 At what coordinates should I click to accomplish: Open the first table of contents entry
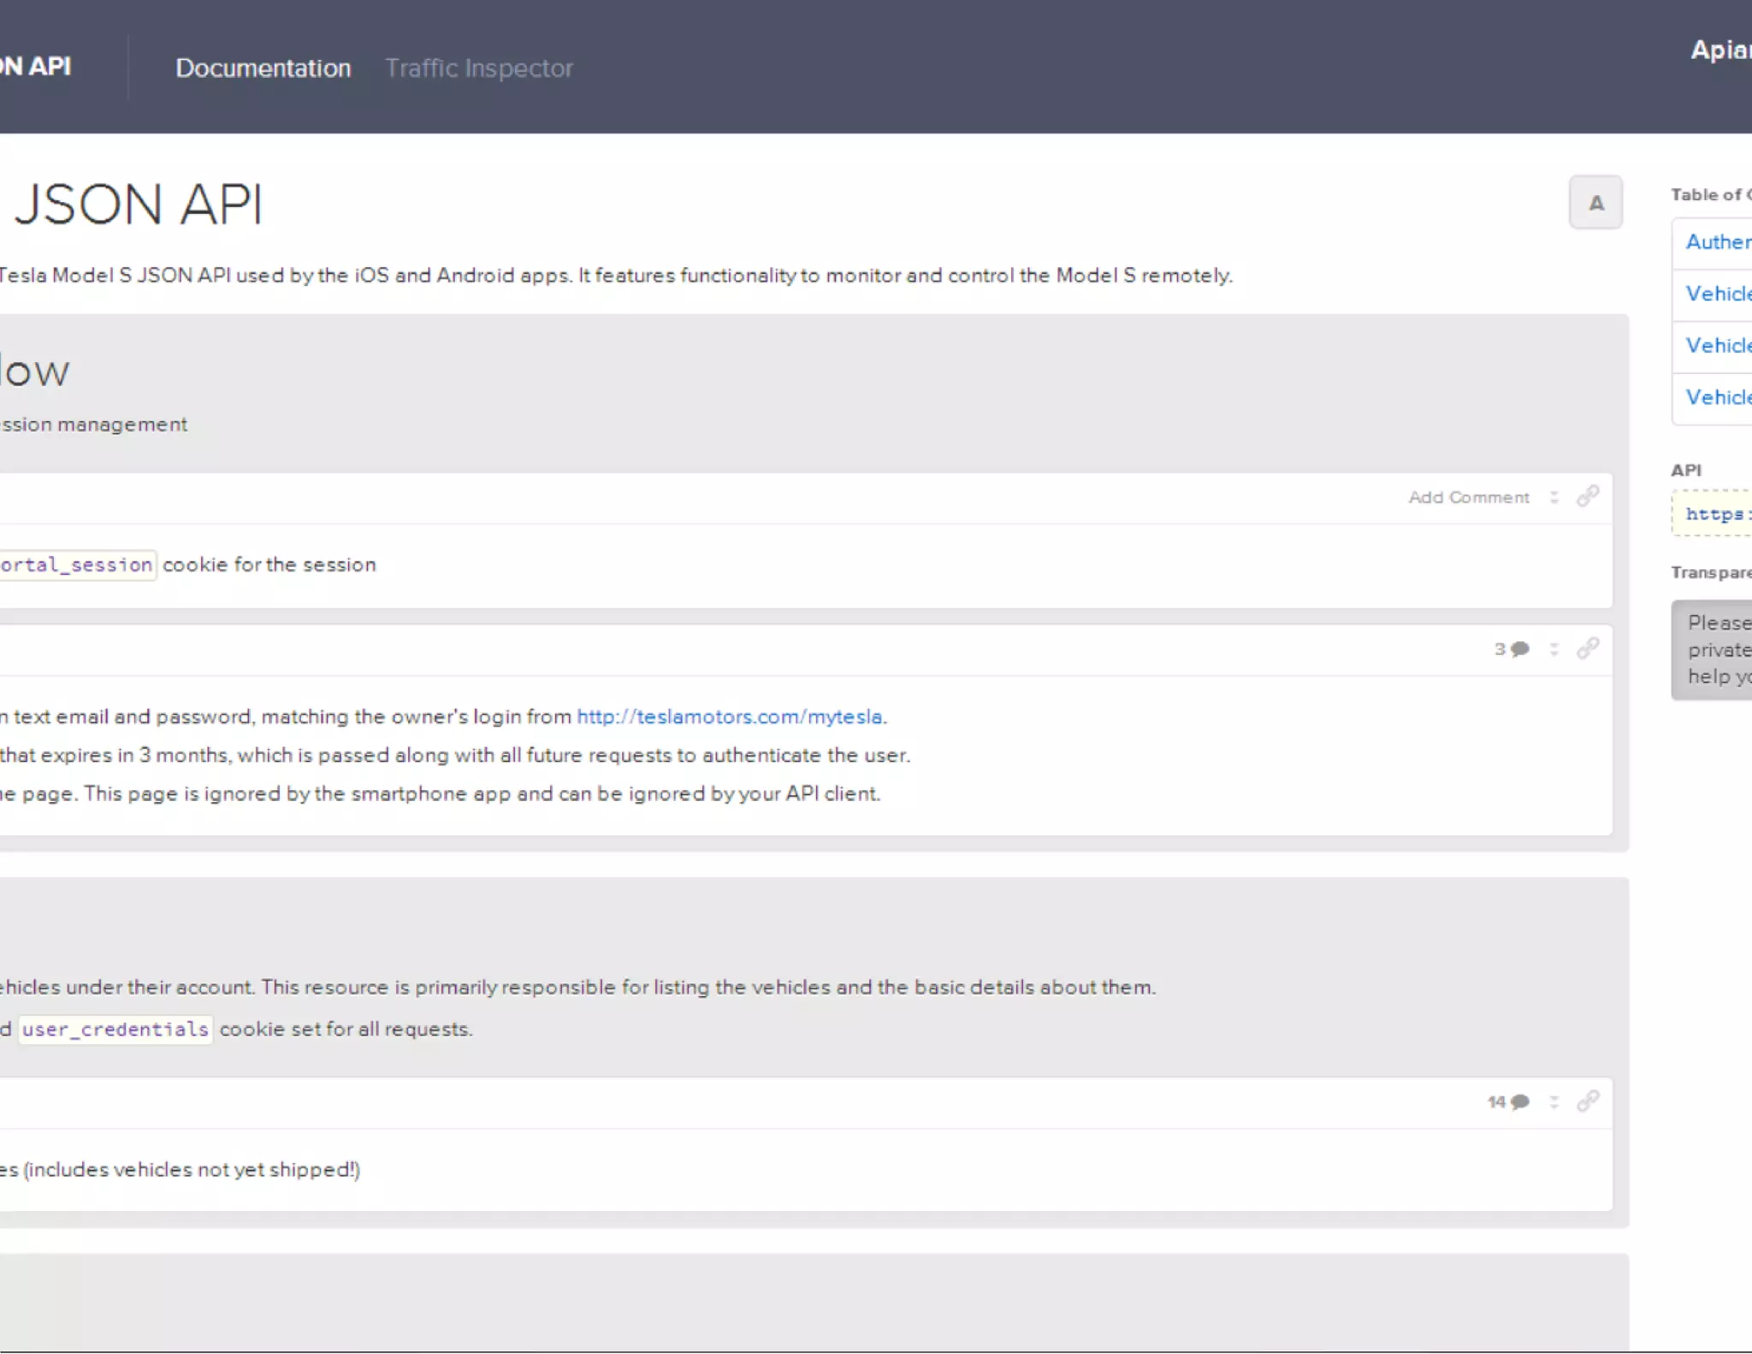tap(1718, 242)
